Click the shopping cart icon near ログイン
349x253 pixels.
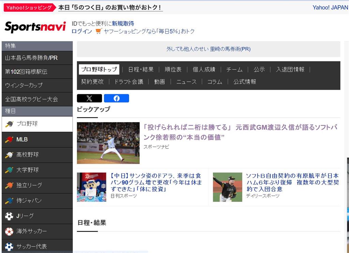98,30
